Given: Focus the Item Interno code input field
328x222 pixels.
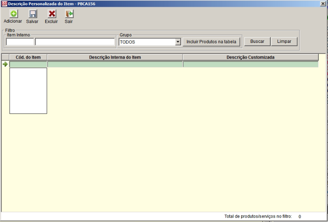Looking at the screenshot, I should point(20,42).
